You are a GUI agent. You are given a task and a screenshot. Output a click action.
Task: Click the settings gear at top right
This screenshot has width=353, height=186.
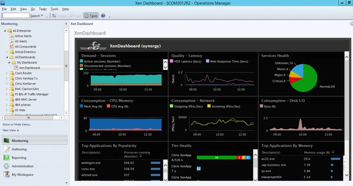[x=351, y=24]
